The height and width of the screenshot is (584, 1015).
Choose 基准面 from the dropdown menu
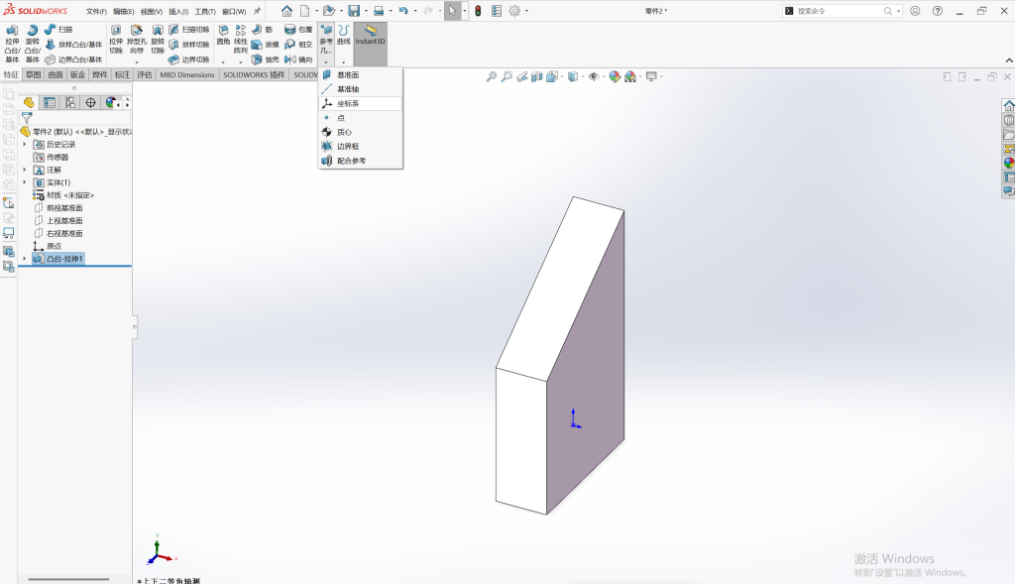360,75
